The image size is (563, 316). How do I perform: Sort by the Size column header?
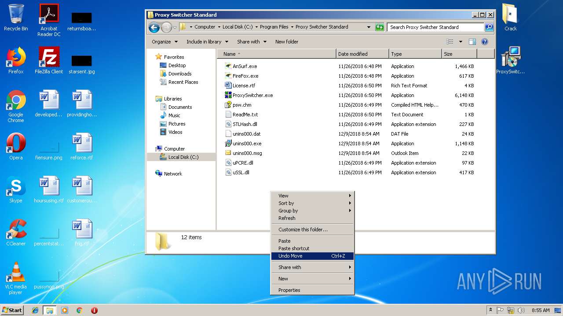459,54
